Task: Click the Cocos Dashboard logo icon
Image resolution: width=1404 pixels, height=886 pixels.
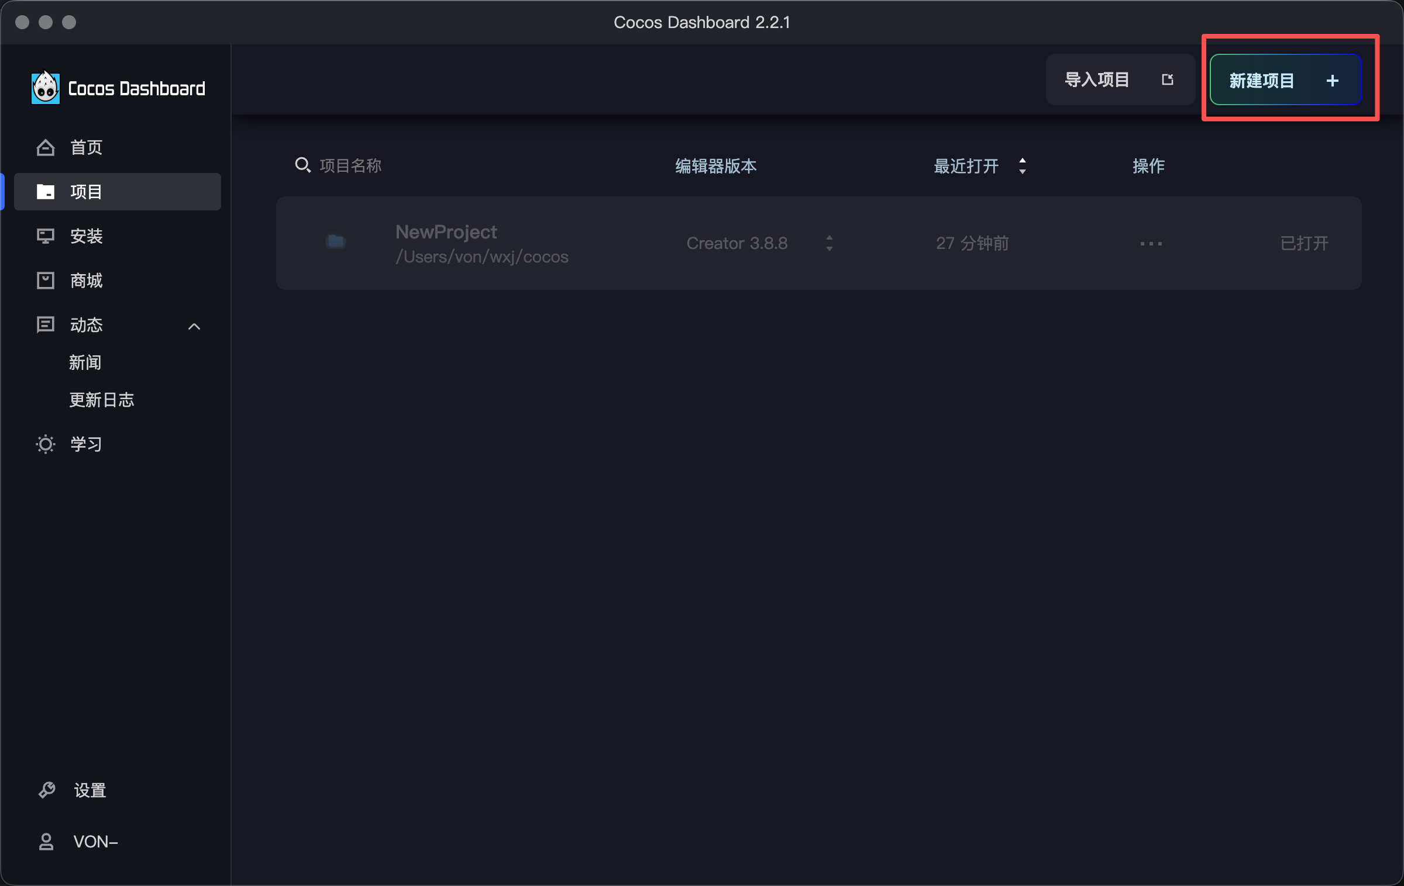Action: point(46,88)
